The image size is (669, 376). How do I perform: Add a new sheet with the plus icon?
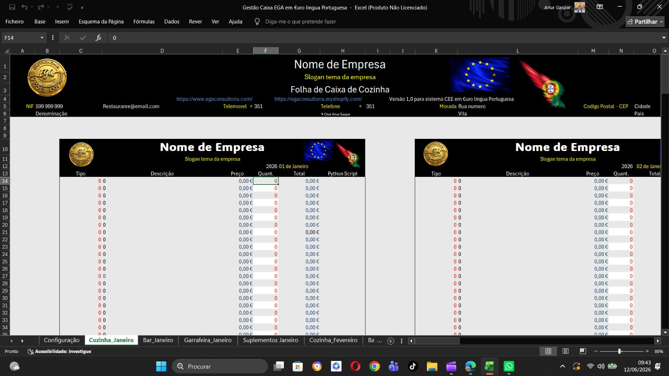coord(391,341)
